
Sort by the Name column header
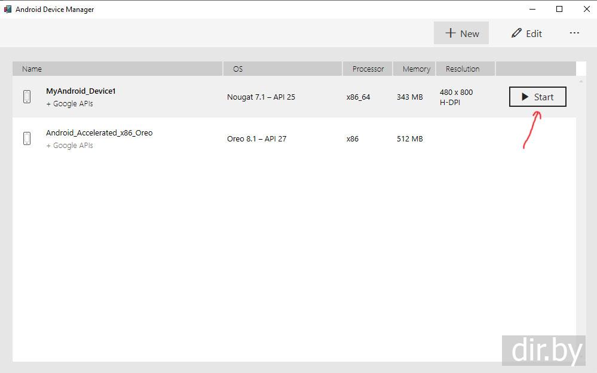pos(117,69)
